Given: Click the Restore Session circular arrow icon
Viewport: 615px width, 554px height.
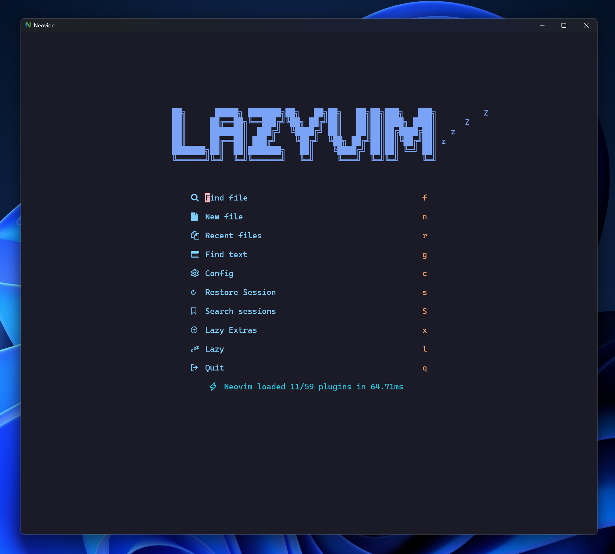Looking at the screenshot, I should (x=194, y=292).
